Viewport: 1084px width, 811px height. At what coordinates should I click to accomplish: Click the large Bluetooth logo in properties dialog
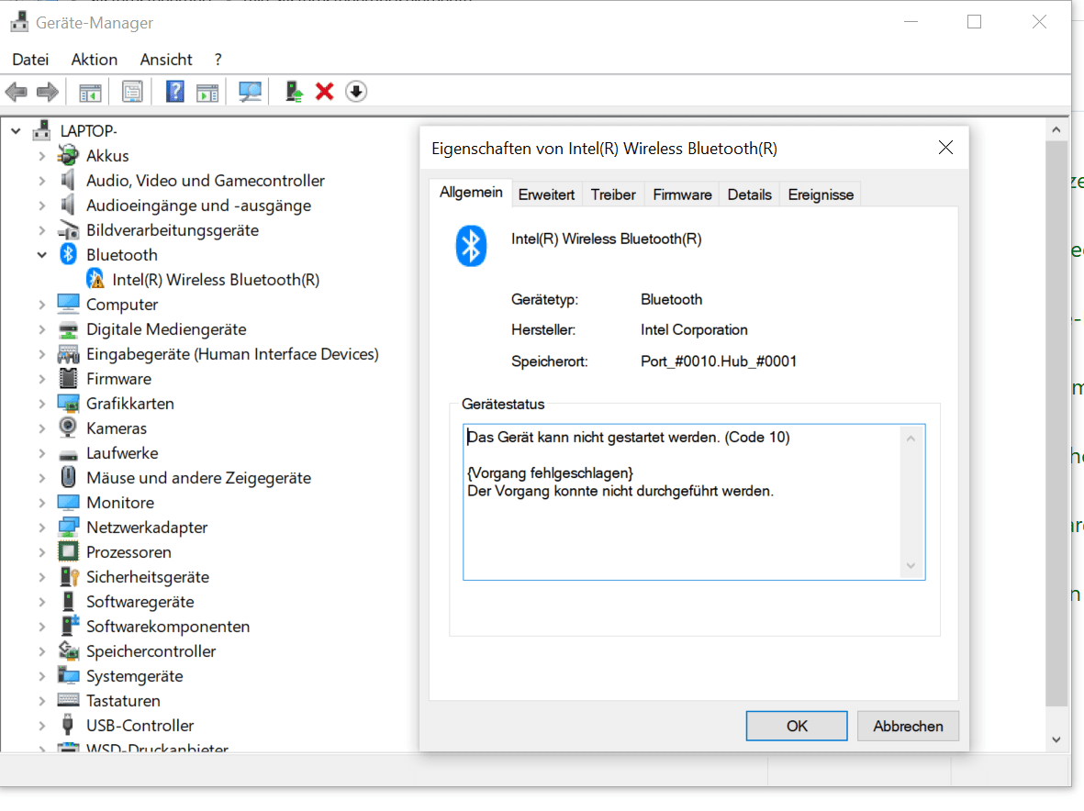471,245
